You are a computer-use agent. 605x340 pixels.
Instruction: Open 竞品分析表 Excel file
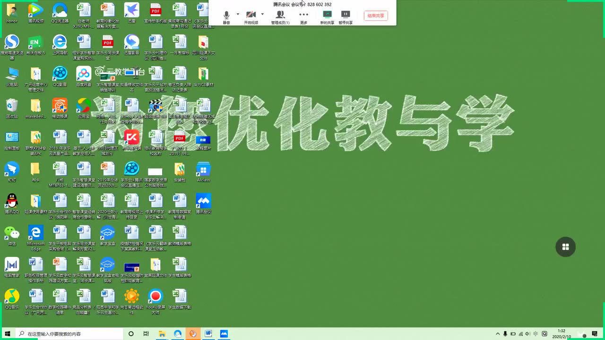(84, 301)
